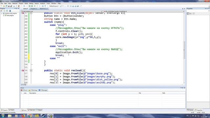
Task: Collapse the reload method fold marker
Action: [x=31, y=70]
